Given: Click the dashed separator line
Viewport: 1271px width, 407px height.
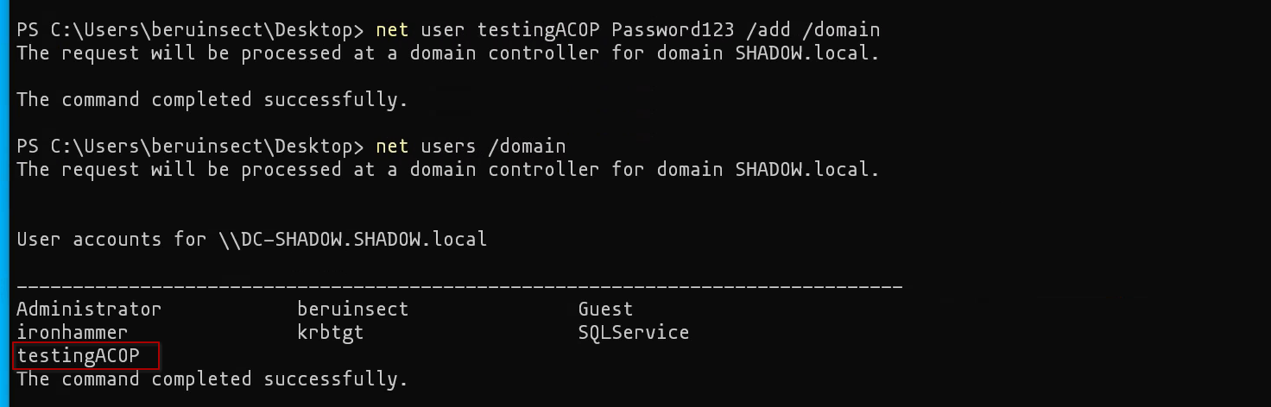Looking at the screenshot, I should tap(459, 285).
